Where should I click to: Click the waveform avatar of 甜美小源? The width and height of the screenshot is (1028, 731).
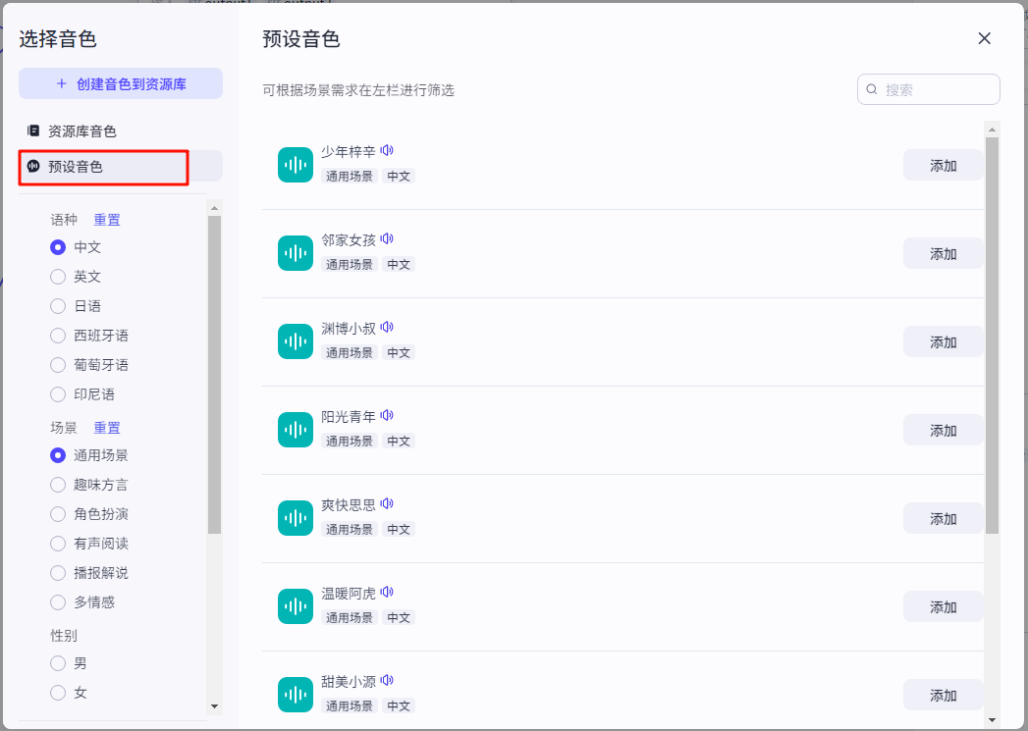tap(296, 695)
